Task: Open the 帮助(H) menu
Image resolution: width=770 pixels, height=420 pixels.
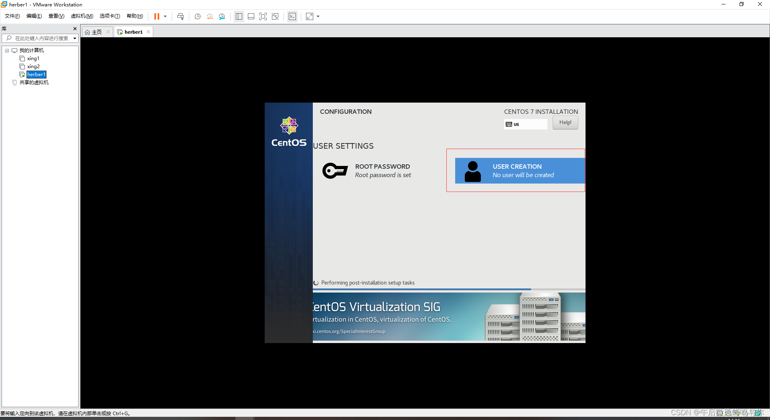Action: click(135, 16)
